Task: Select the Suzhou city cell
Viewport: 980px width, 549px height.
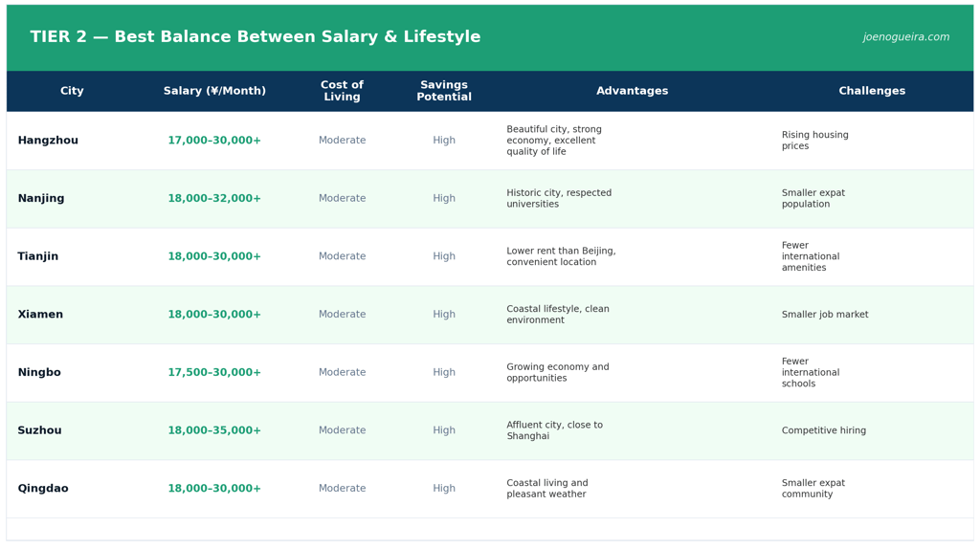Action: click(39, 430)
